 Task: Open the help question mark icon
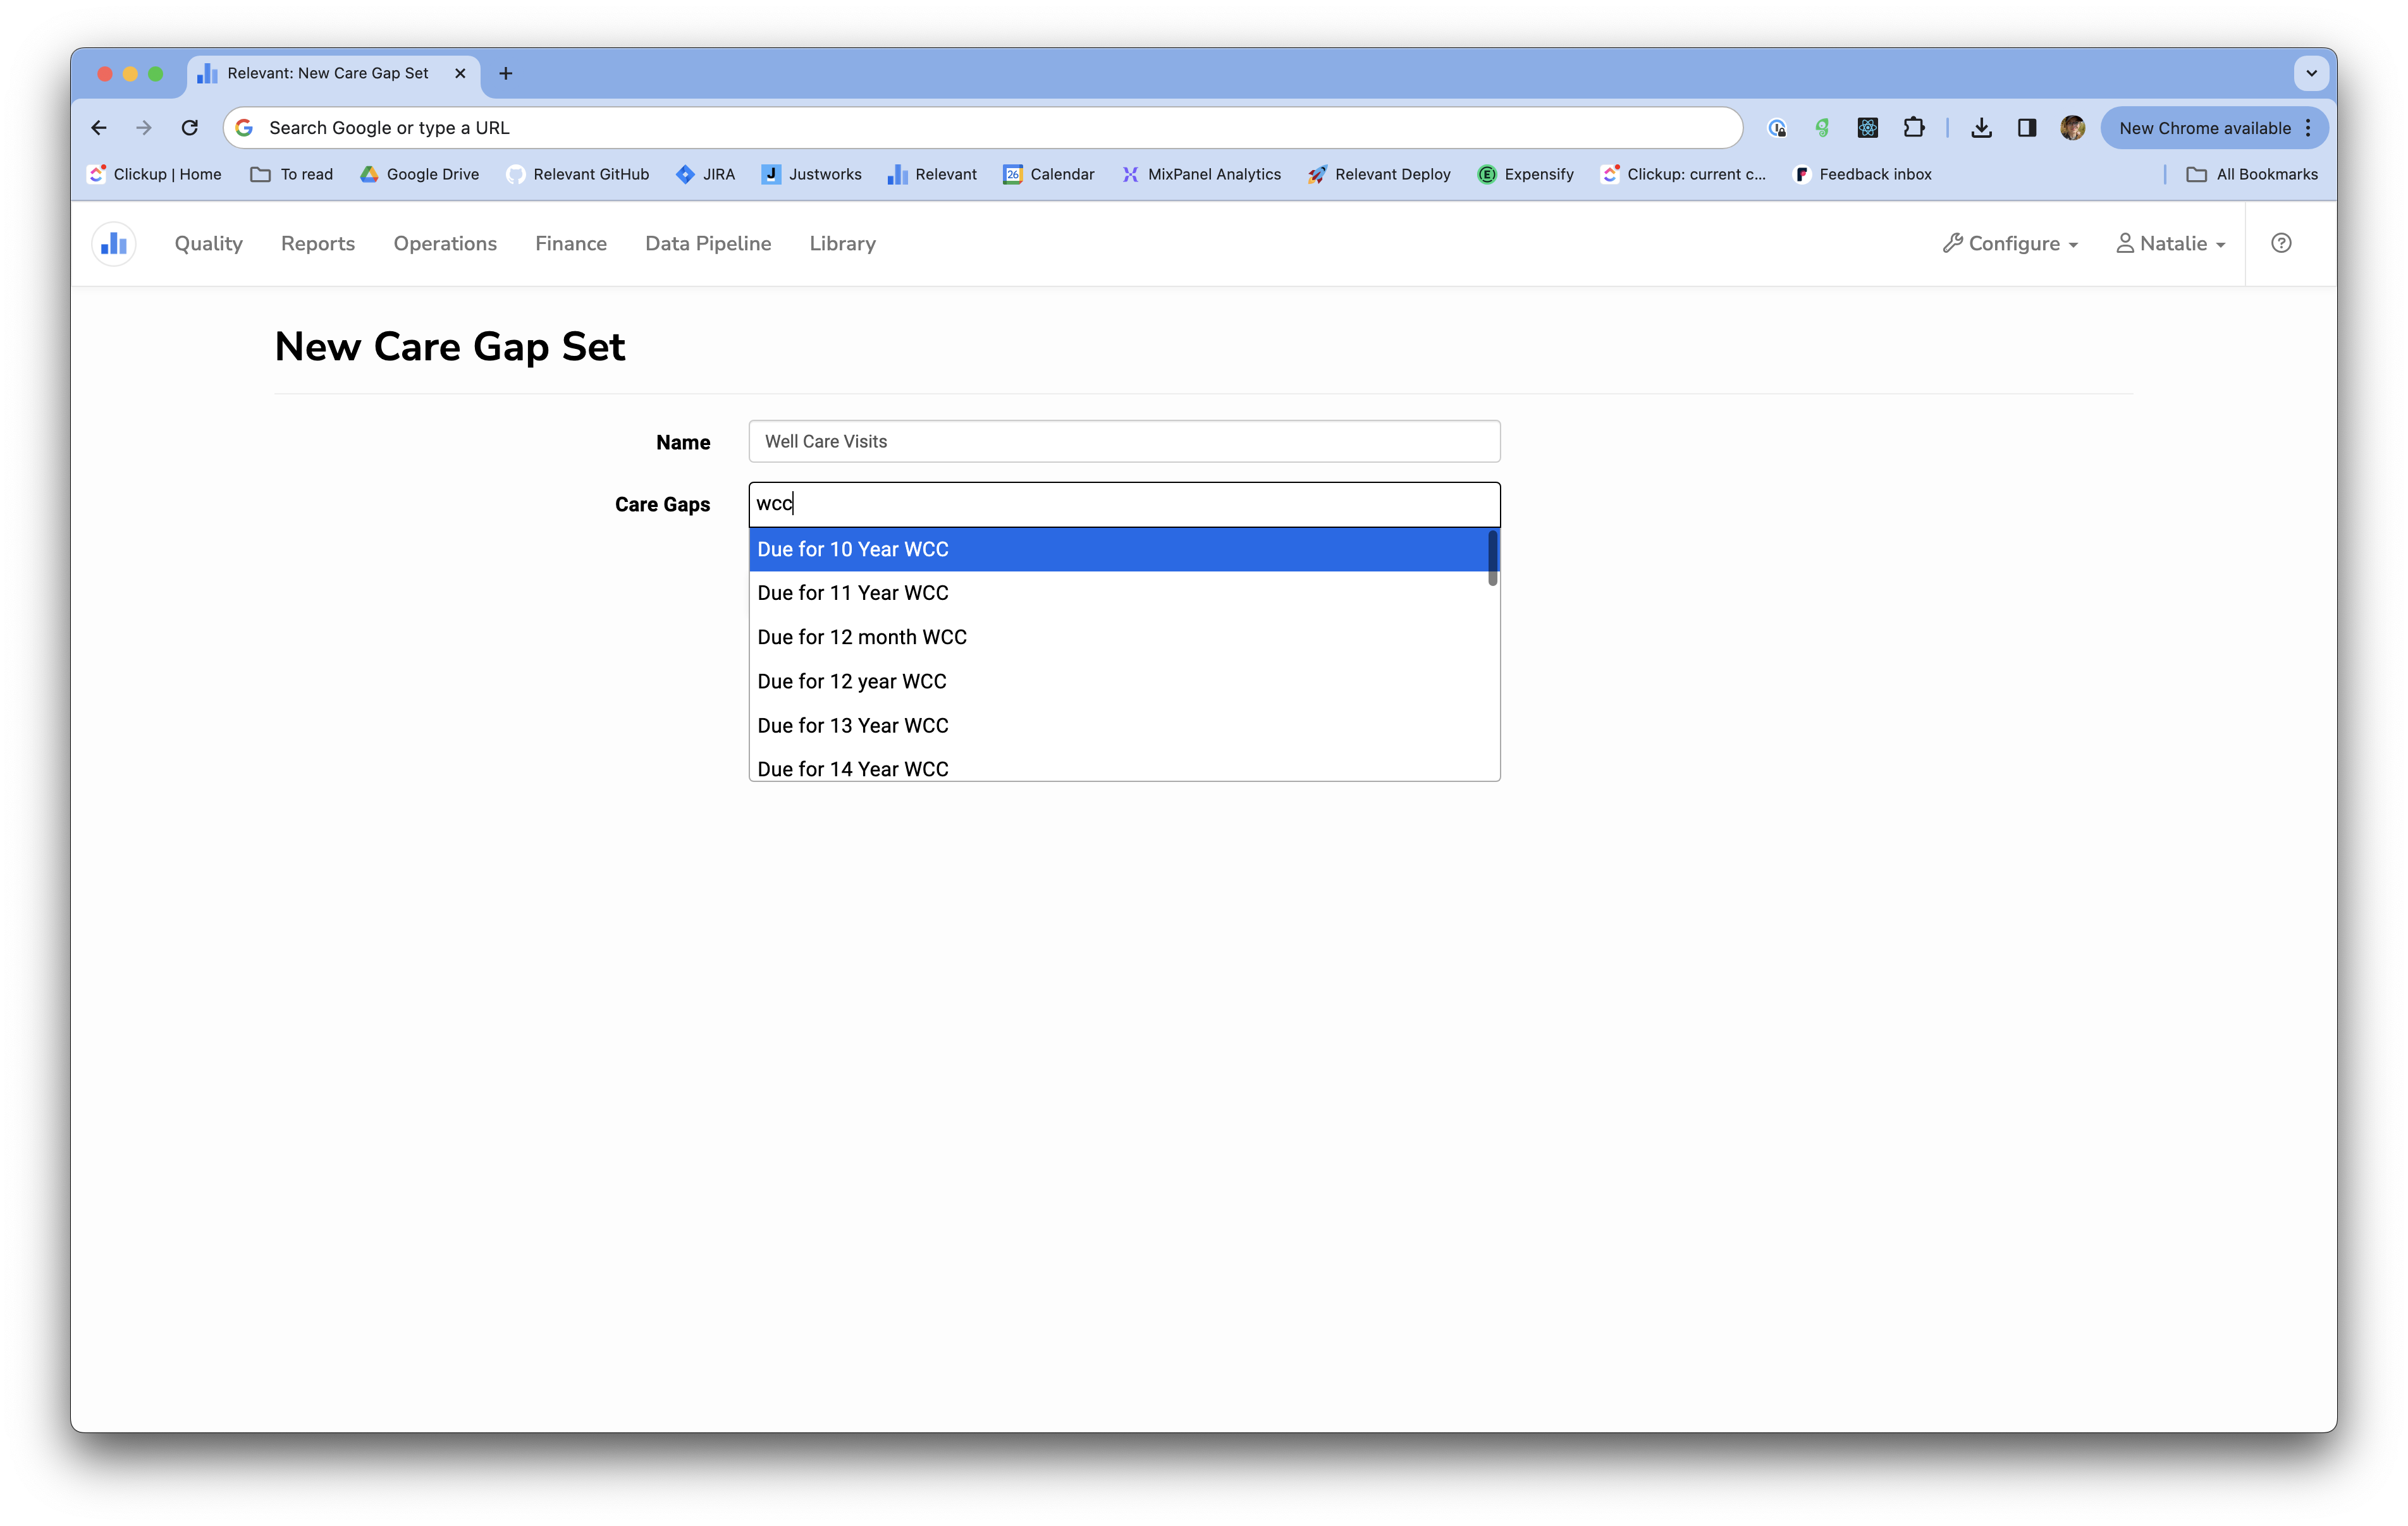2281,243
